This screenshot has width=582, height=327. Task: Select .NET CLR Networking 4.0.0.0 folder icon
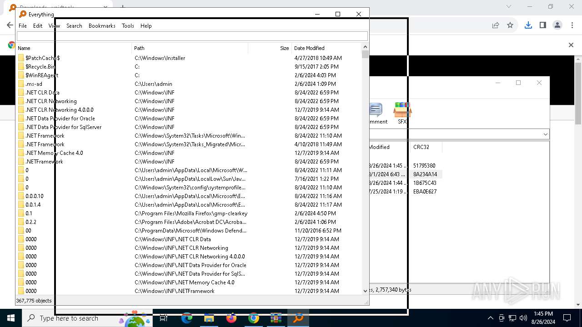[x=21, y=110]
